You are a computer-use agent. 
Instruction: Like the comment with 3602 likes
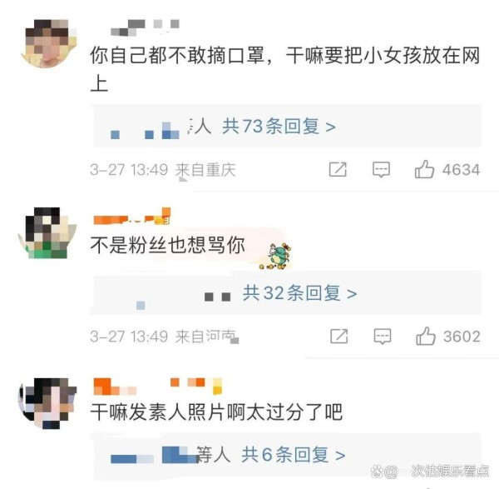click(x=426, y=337)
